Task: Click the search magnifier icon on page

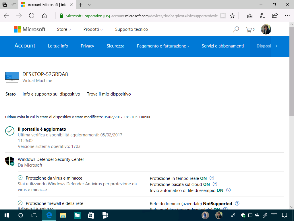Action: [236, 29]
